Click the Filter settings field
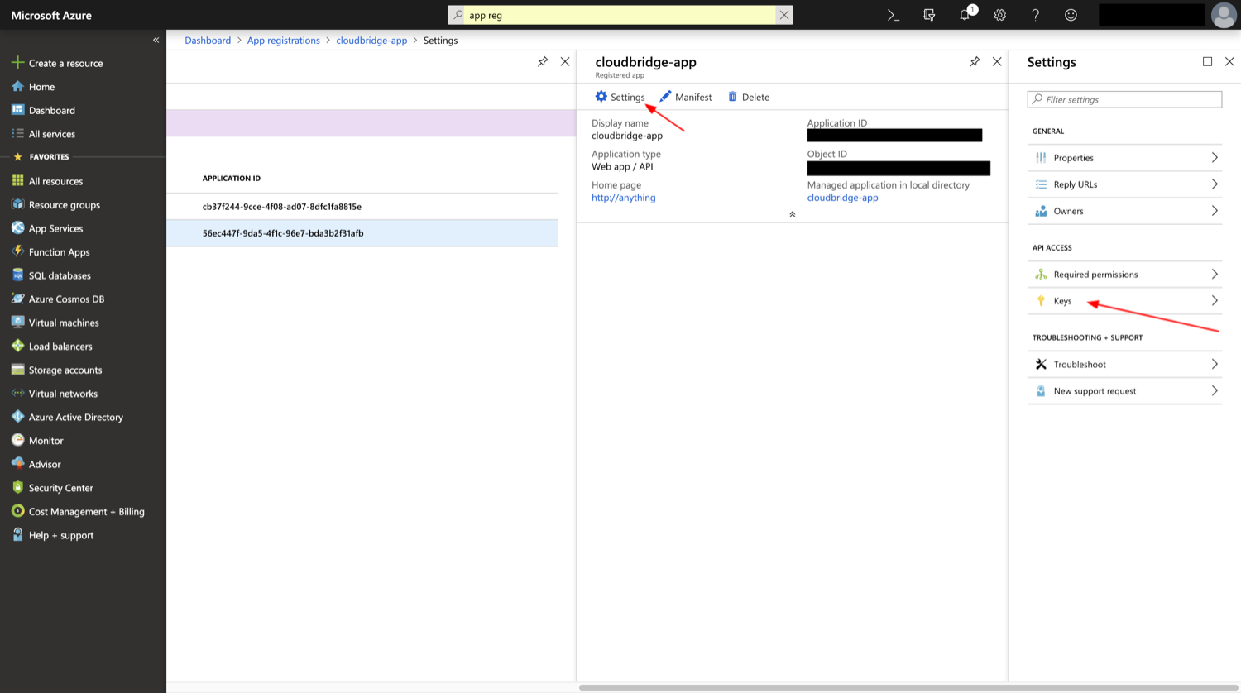1241x693 pixels. point(1124,99)
